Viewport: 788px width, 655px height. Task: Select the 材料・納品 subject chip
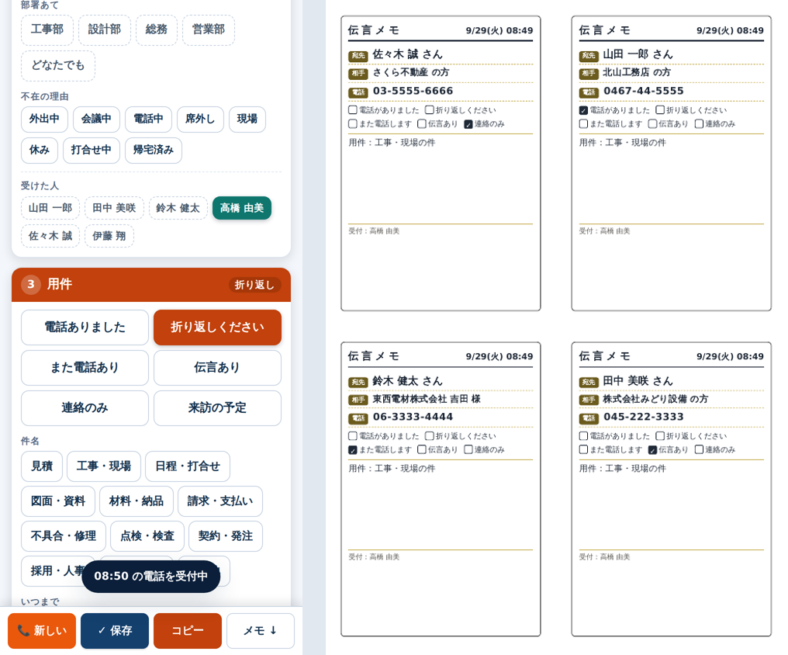137,501
